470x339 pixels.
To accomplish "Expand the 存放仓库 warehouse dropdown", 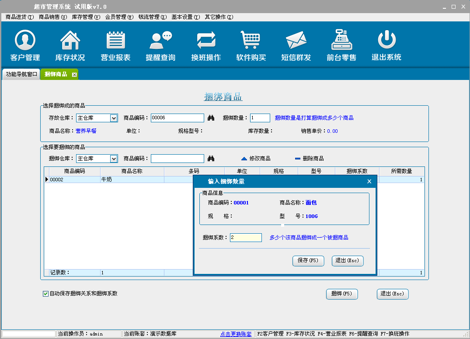I will pyautogui.click(x=114, y=118).
